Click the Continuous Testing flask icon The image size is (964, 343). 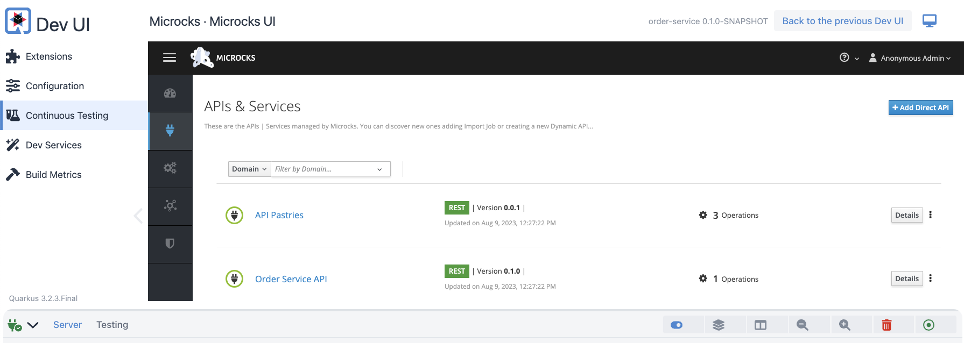tap(13, 115)
